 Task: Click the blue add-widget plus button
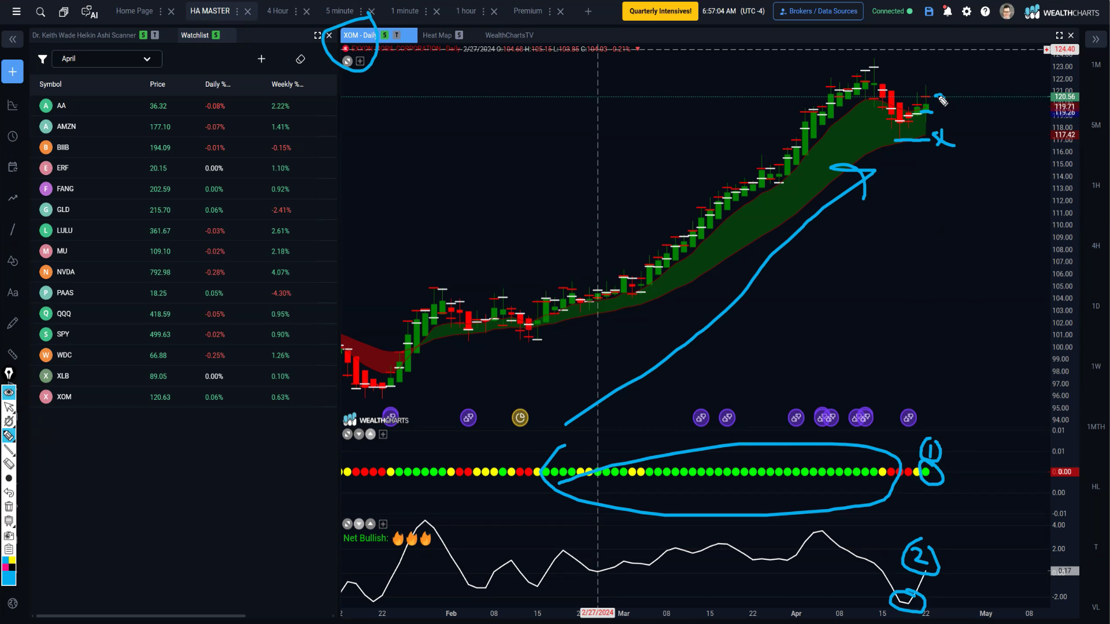pyautogui.click(x=13, y=72)
